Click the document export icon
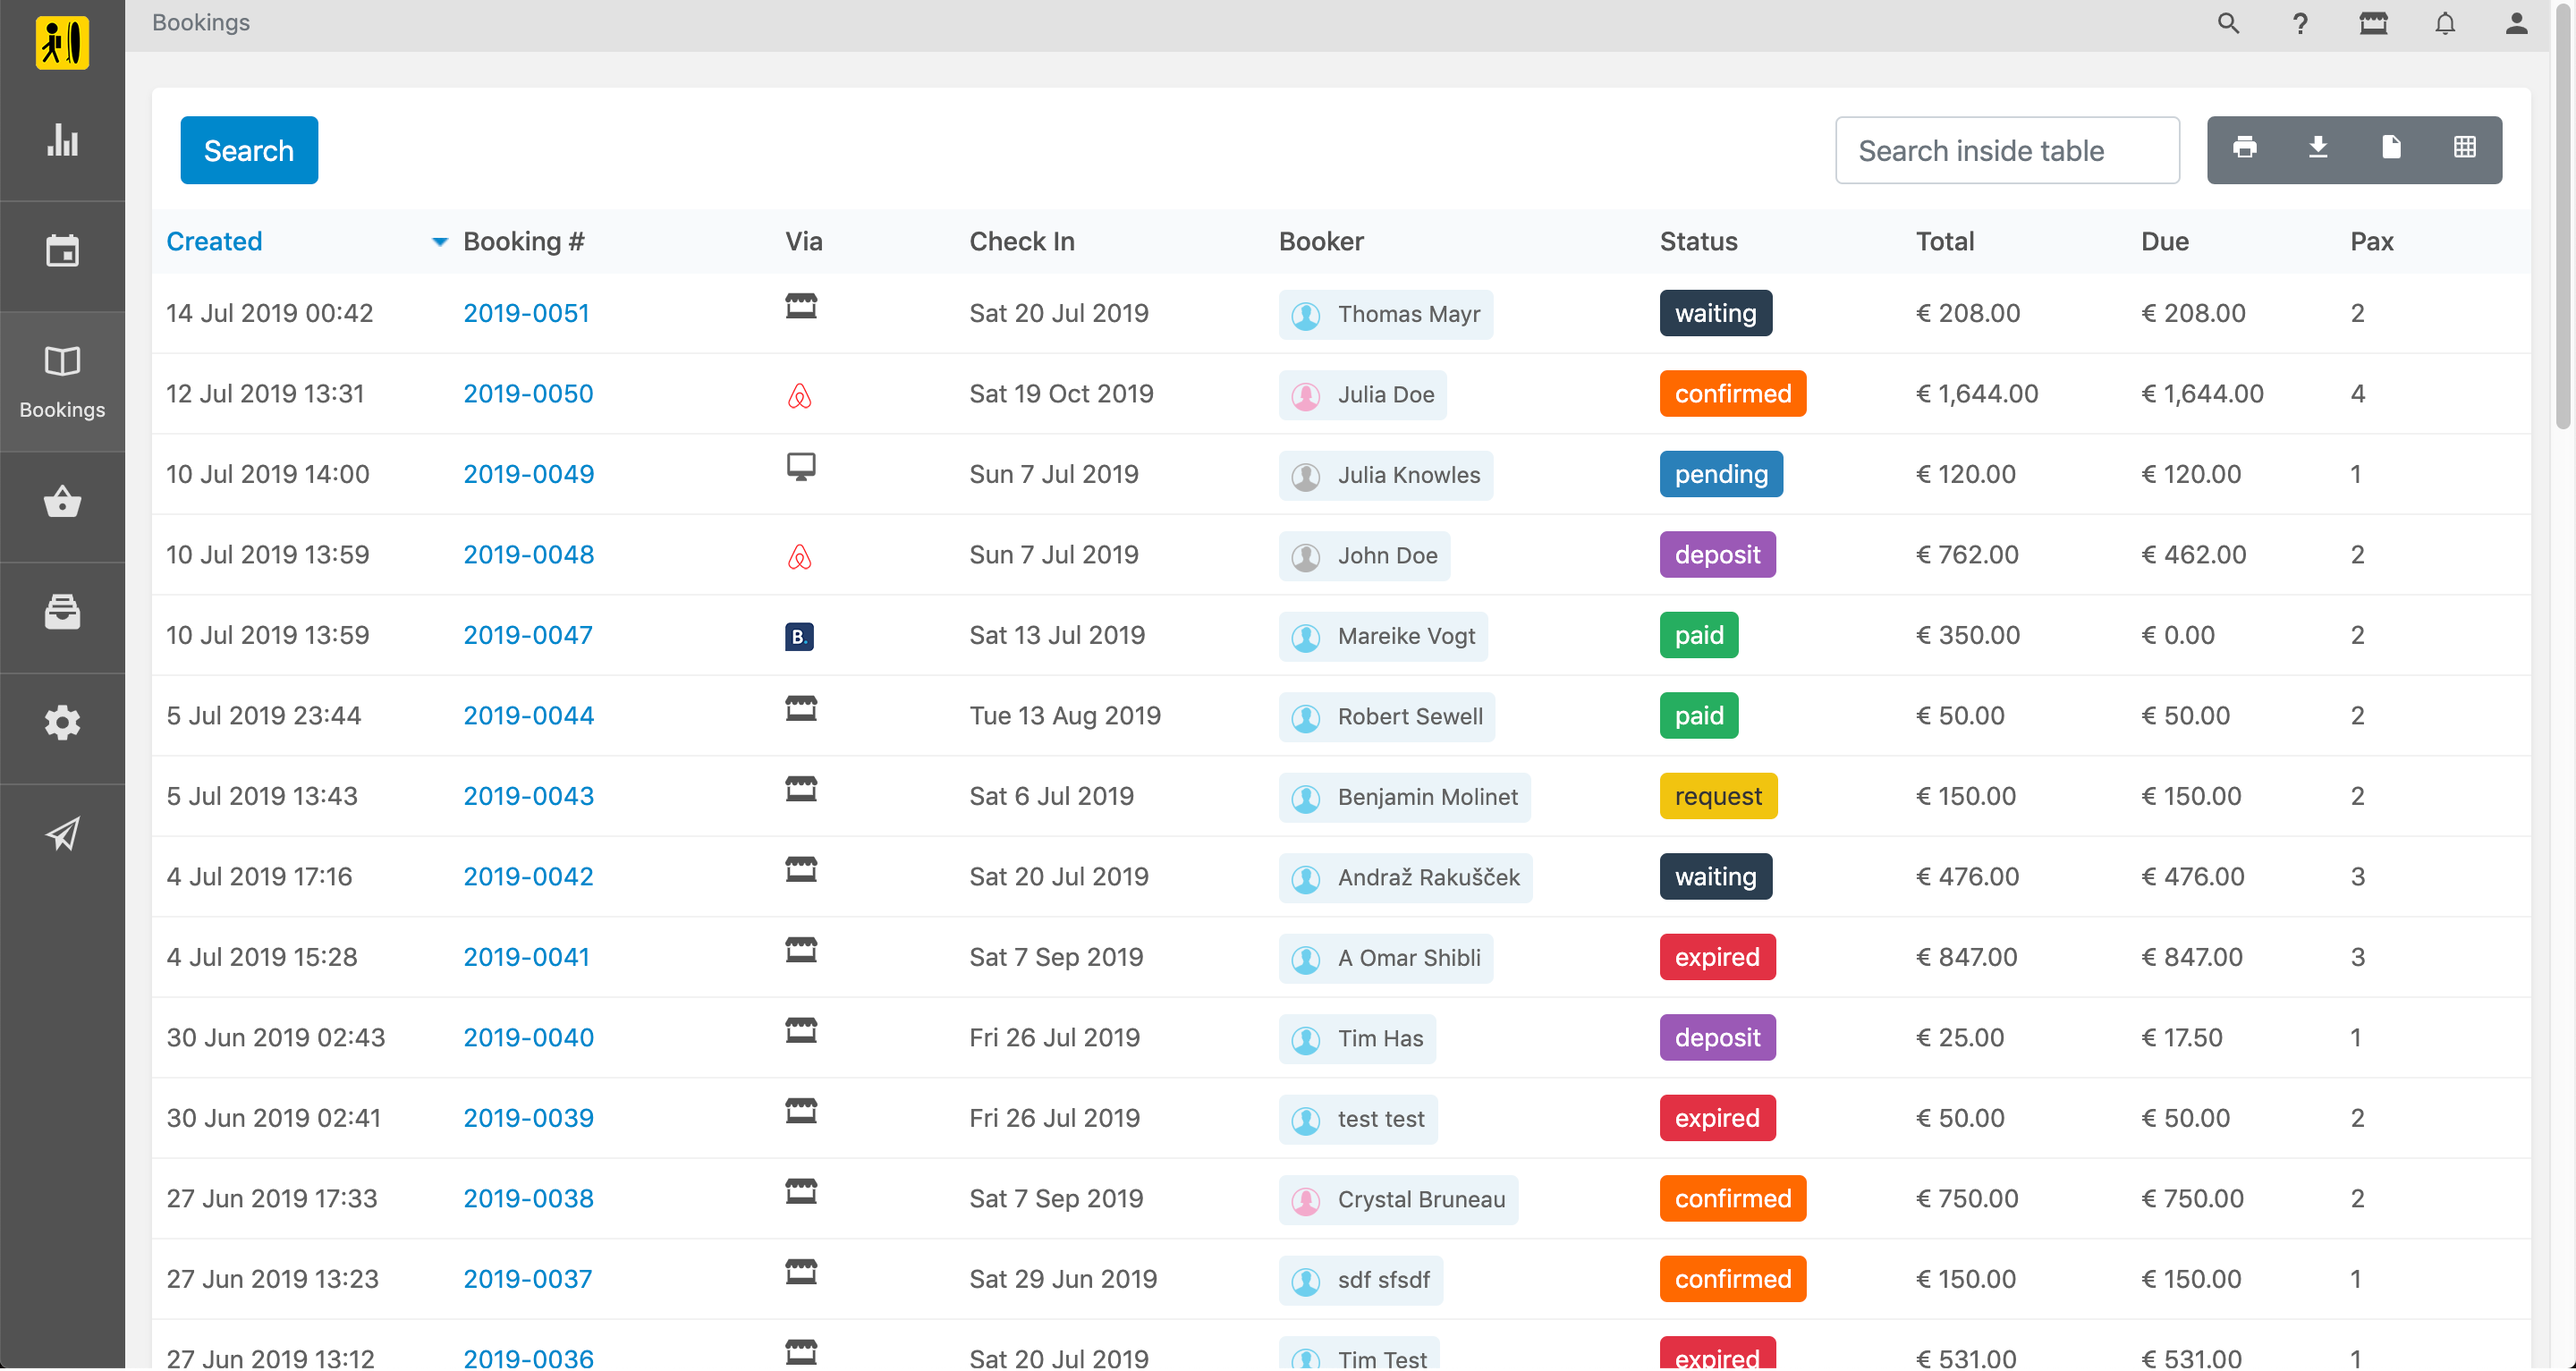This screenshot has height=1371, width=2576. [x=2391, y=148]
